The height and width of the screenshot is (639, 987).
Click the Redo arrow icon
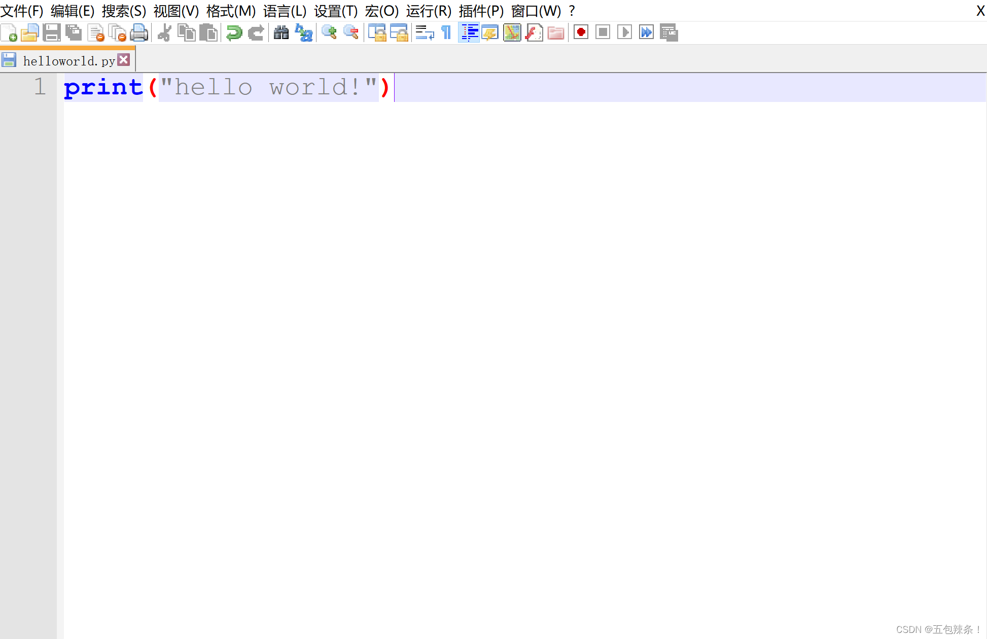256,33
